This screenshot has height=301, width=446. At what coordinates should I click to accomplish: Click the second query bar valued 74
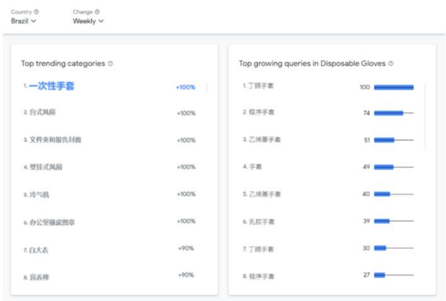tap(389, 113)
